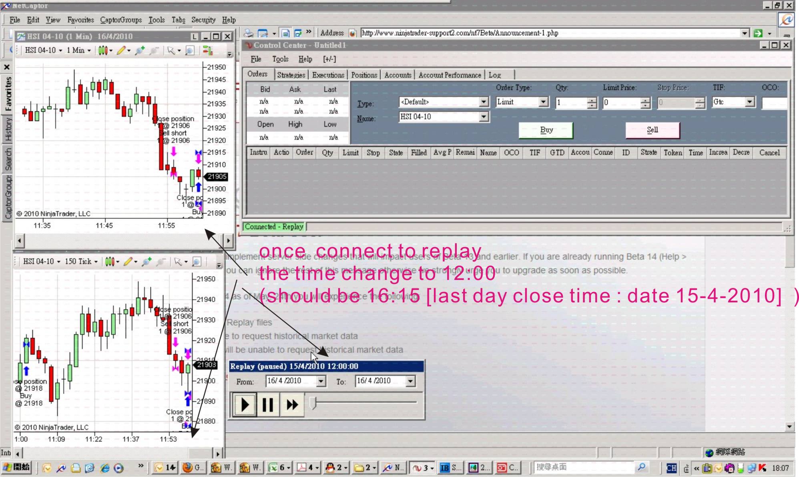The image size is (799, 477).
Task: Switch to the Executions tab
Action: coord(328,75)
